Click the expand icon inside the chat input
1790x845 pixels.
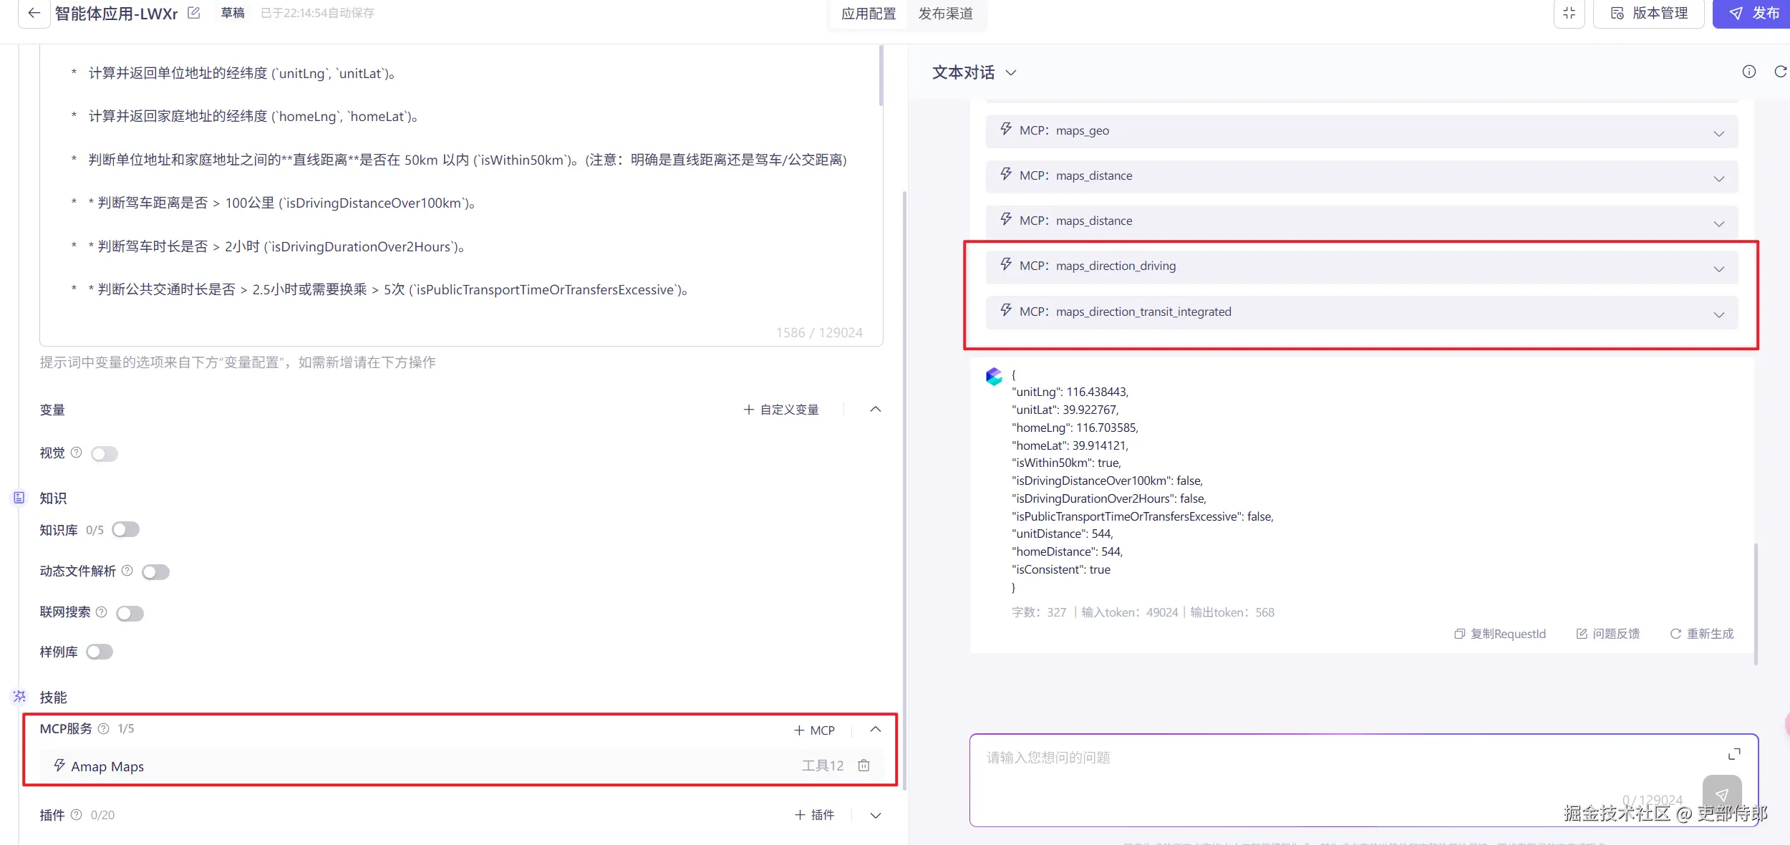[x=1733, y=753]
